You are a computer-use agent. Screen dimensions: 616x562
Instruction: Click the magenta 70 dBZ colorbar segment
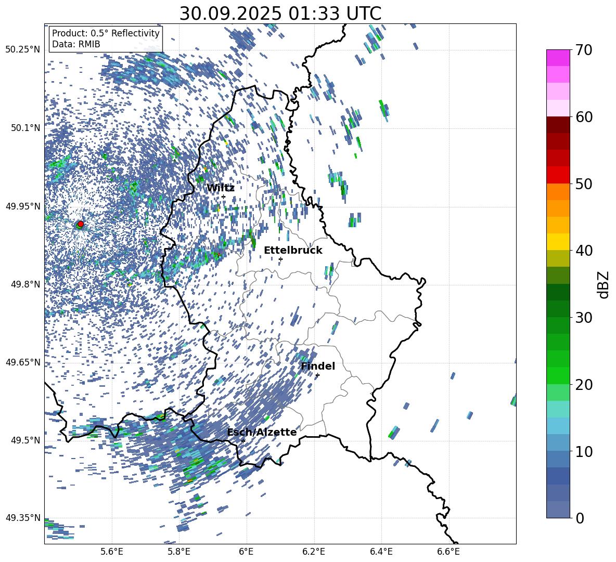pyautogui.click(x=558, y=58)
